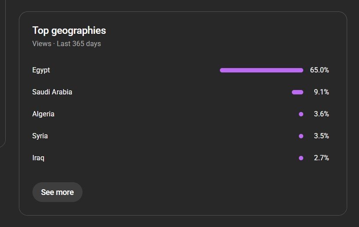Image resolution: width=359 pixels, height=227 pixels.
Task: Click the partially visible card at left edge
Action: (2, 75)
